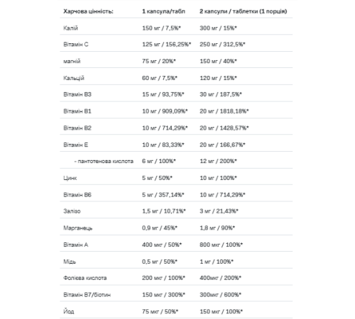Select the "магній" row label
Image resolution: width=355 pixels, height=319 pixels.
pos(72,62)
